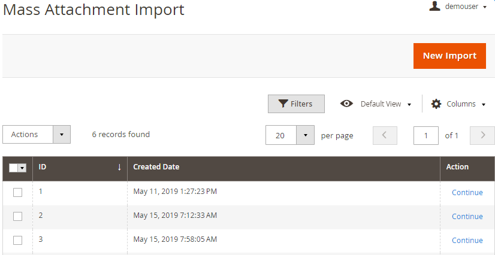
Task: Click Continue link for May 11 record
Action: pyautogui.click(x=467, y=192)
